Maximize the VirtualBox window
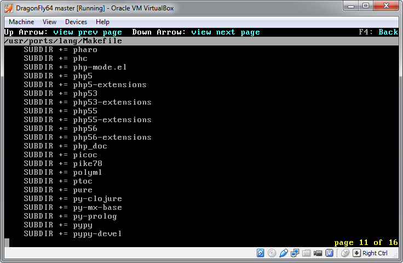403x263 pixels. tap(366, 5)
